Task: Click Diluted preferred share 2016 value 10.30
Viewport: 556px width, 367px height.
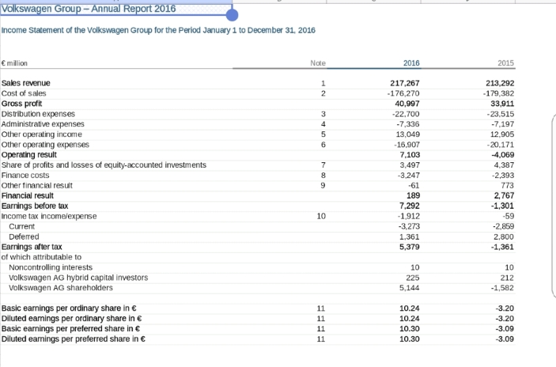Action: tap(410, 339)
